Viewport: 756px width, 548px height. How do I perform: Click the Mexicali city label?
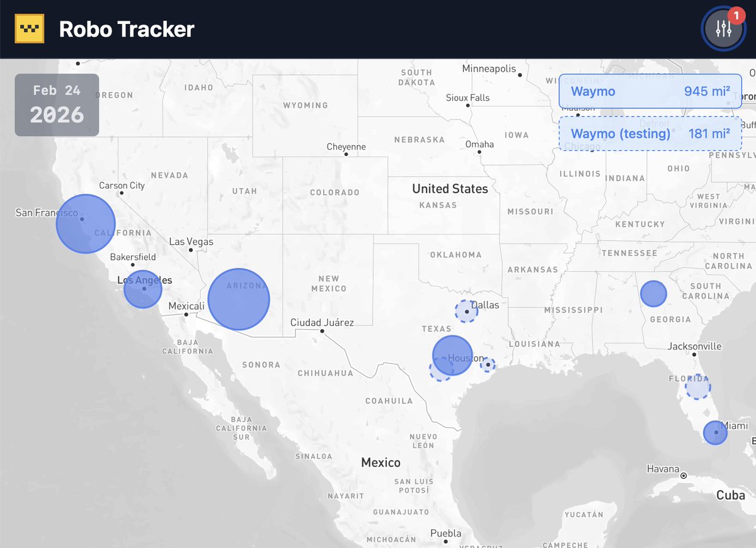point(186,306)
